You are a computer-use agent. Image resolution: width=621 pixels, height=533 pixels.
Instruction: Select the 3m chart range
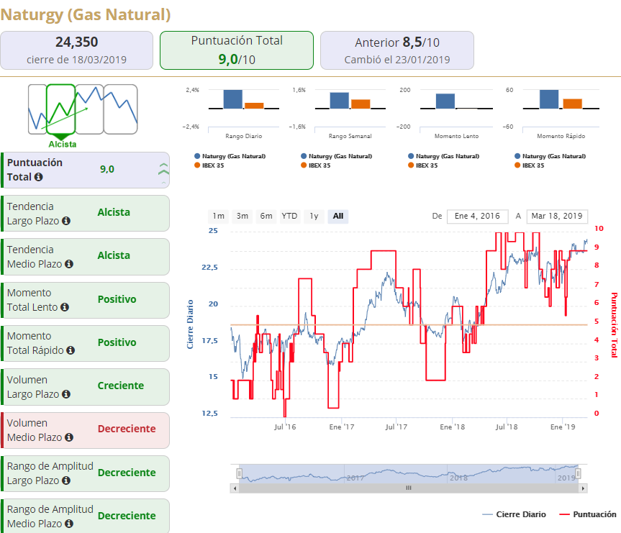point(242,217)
